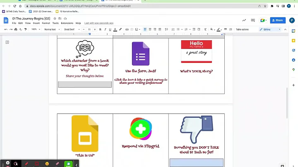Click the Google Forms icon in document
298x167 pixels.
point(141,53)
